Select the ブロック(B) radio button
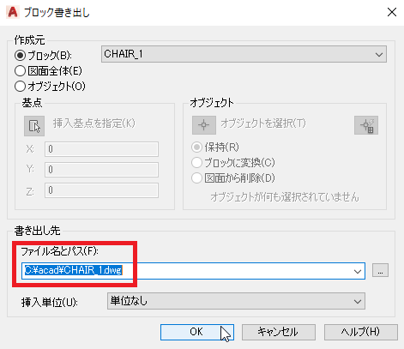404x349 pixels. [20, 55]
